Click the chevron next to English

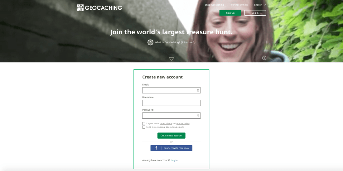265,5
